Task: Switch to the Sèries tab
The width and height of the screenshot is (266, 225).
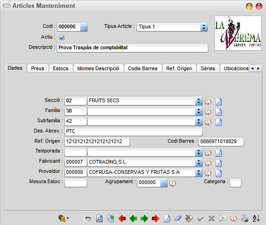Action: pos(208,68)
